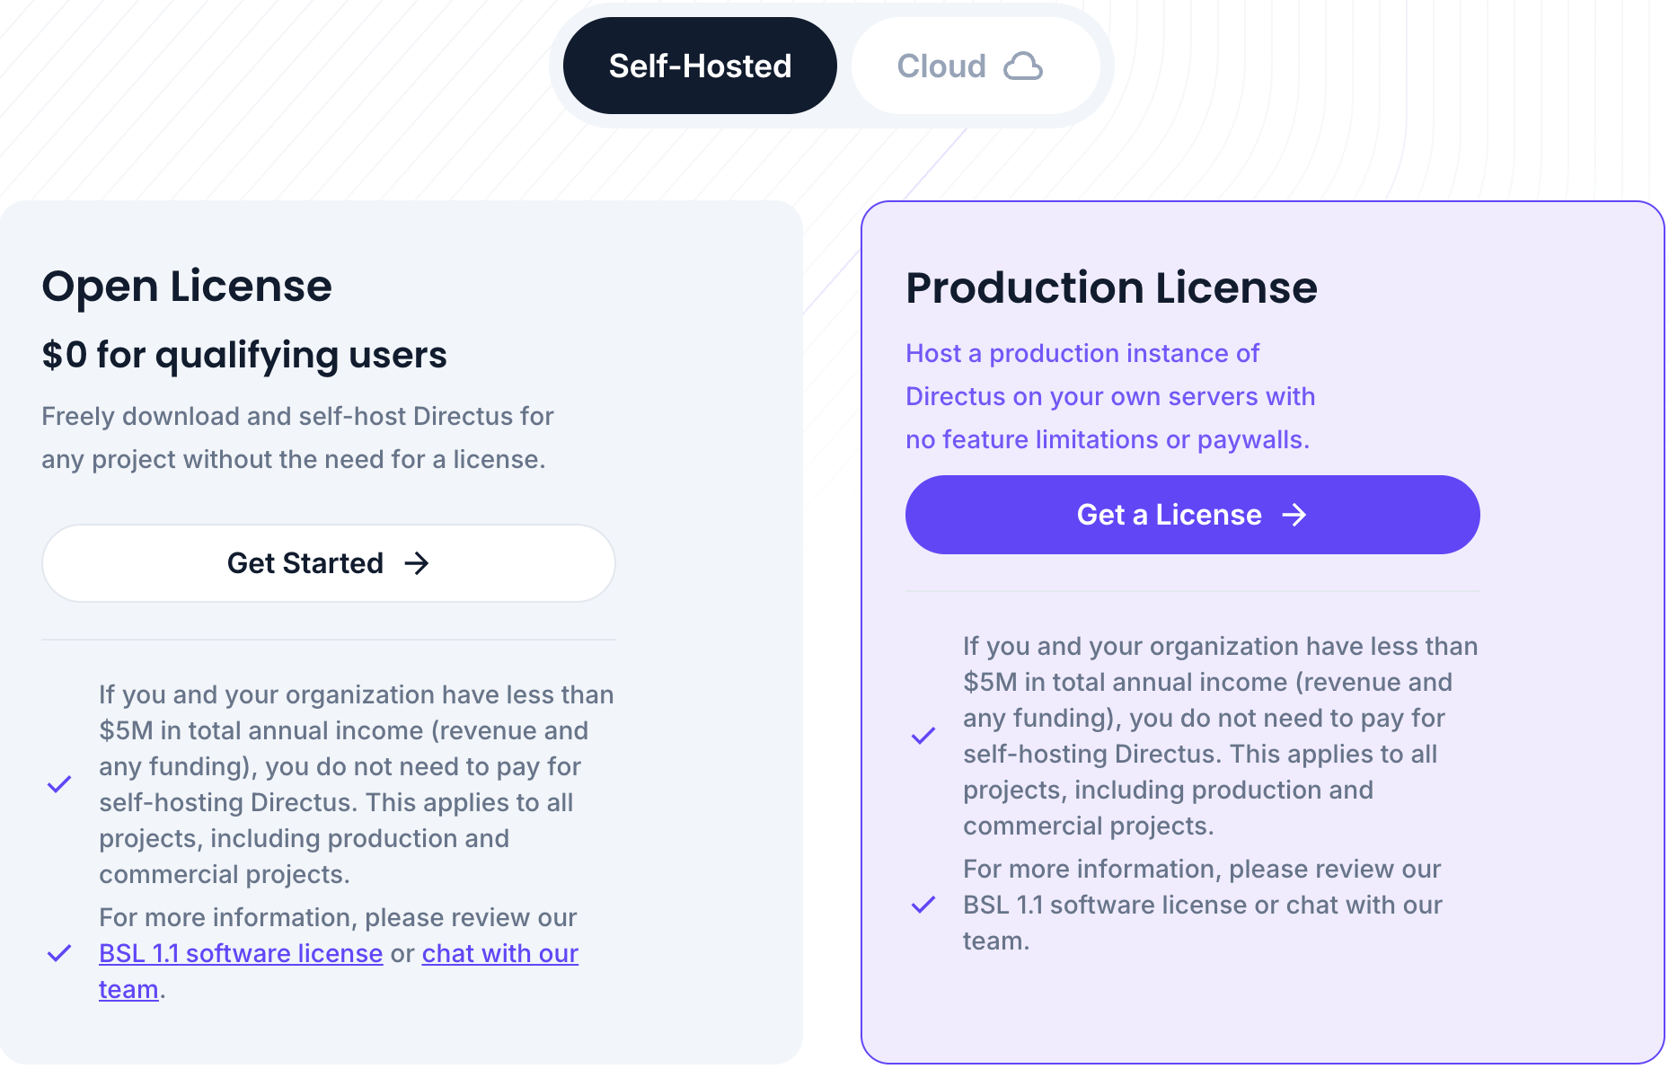Click the first checkmark icon under Open License
Screen dimensions: 1669x1069
(x=59, y=784)
